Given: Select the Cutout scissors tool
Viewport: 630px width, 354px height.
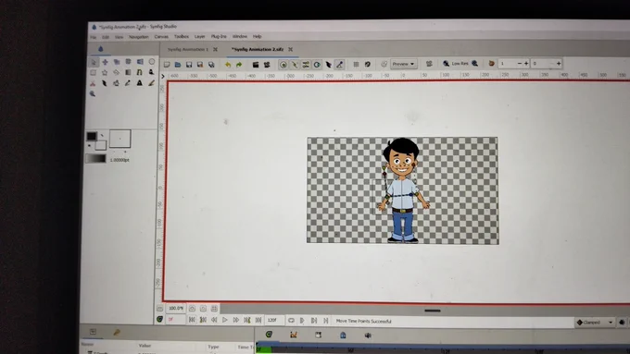Looking at the screenshot, I should click(x=93, y=83).
